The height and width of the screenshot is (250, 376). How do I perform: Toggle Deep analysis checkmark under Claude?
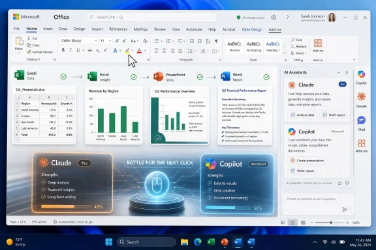[43, 182]
